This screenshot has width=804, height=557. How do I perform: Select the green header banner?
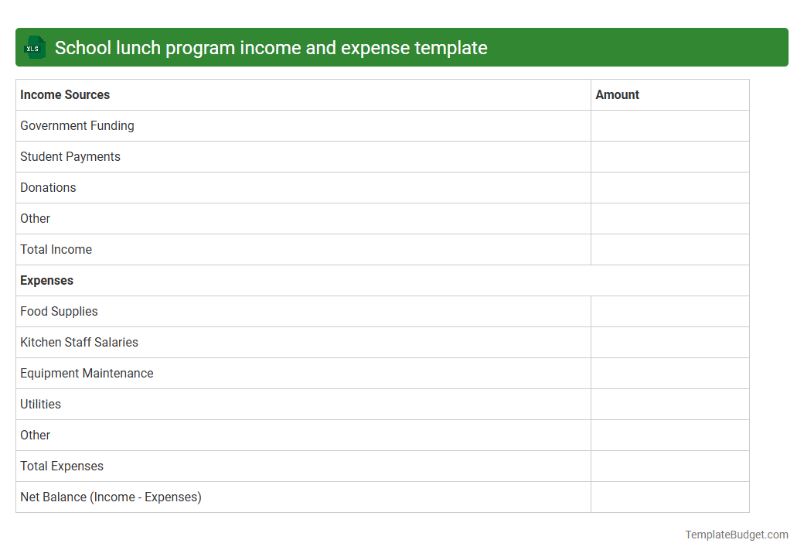[x=402, y=47]
